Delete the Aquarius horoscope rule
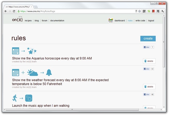The width and height of the screenshot is (169, 115). (149, 61)
